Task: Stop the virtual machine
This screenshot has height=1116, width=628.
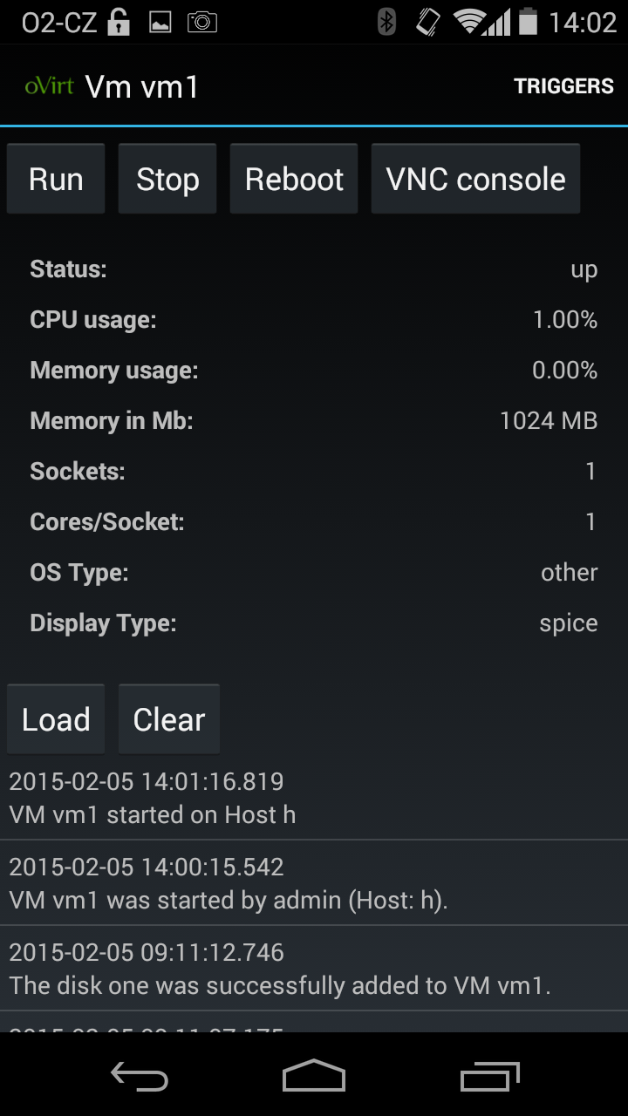Action: coord(167,180)
